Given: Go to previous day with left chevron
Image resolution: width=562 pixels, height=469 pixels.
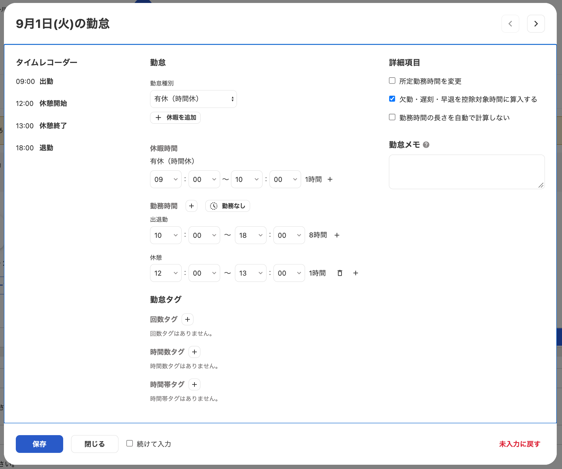Looking at the screenshot, I should 510,24.
